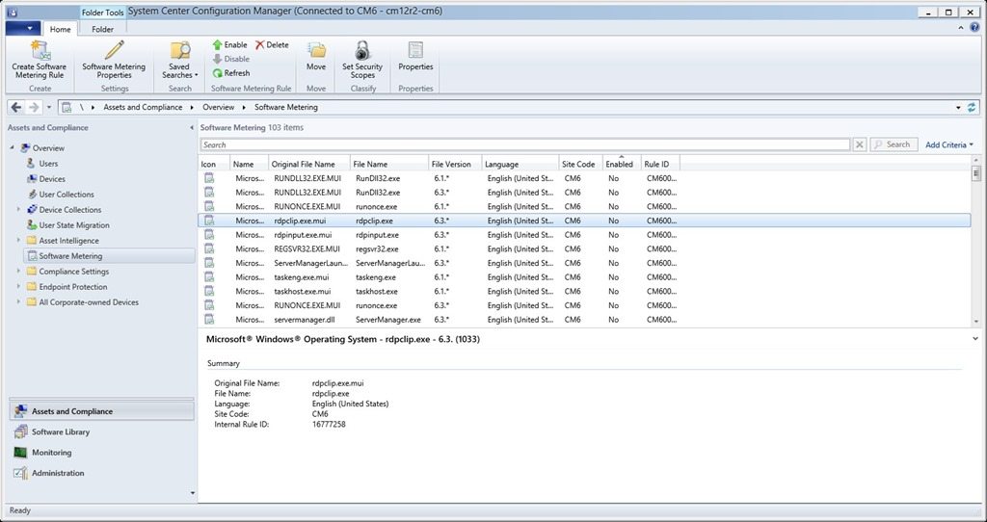The height and width of the screenshot is (522, 987).
Task: Click the Search button
Action: coord(894,144)
